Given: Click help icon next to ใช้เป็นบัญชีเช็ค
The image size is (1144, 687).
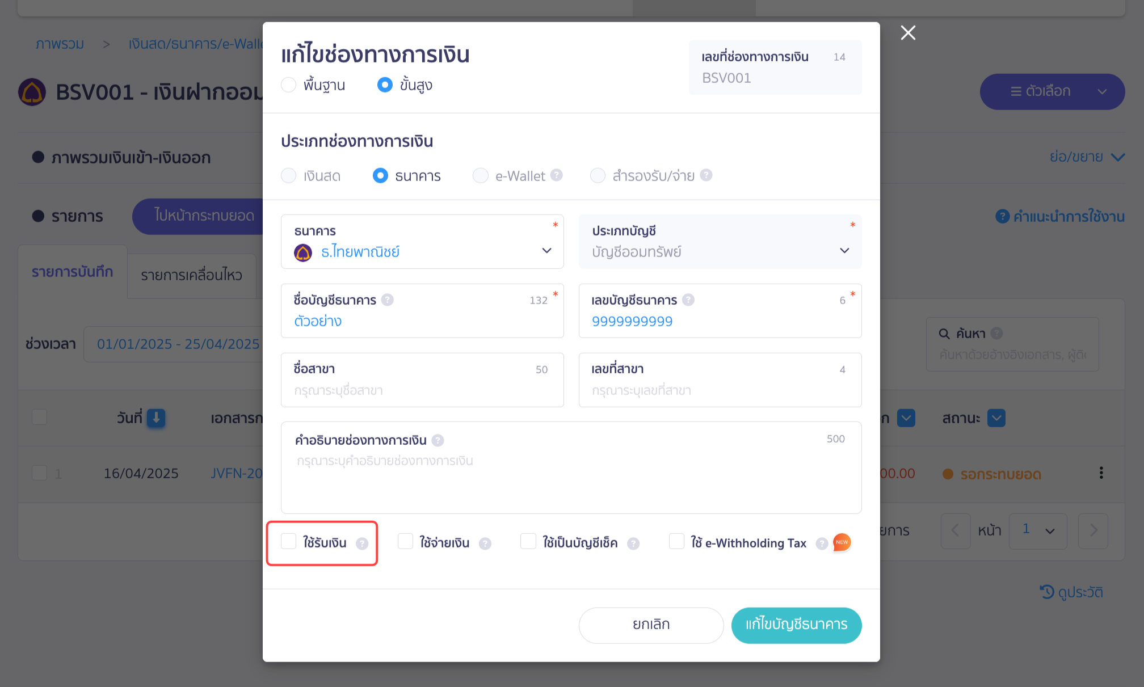Looking at the screenshot, I should [x=633, y=543].
